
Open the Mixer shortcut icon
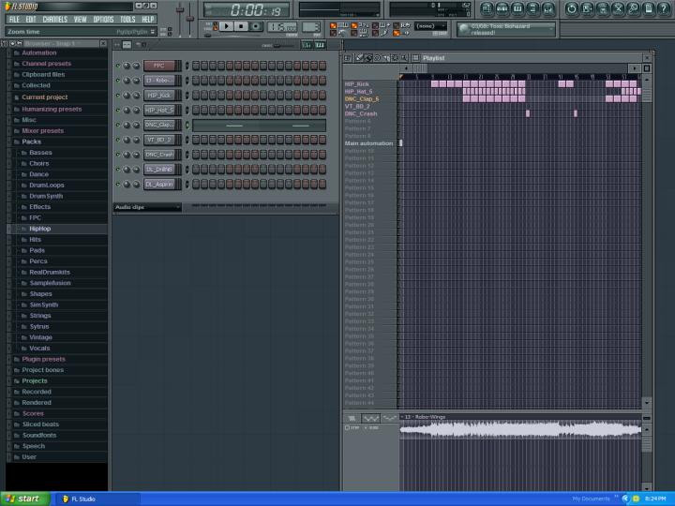click(x=548, y=8)
